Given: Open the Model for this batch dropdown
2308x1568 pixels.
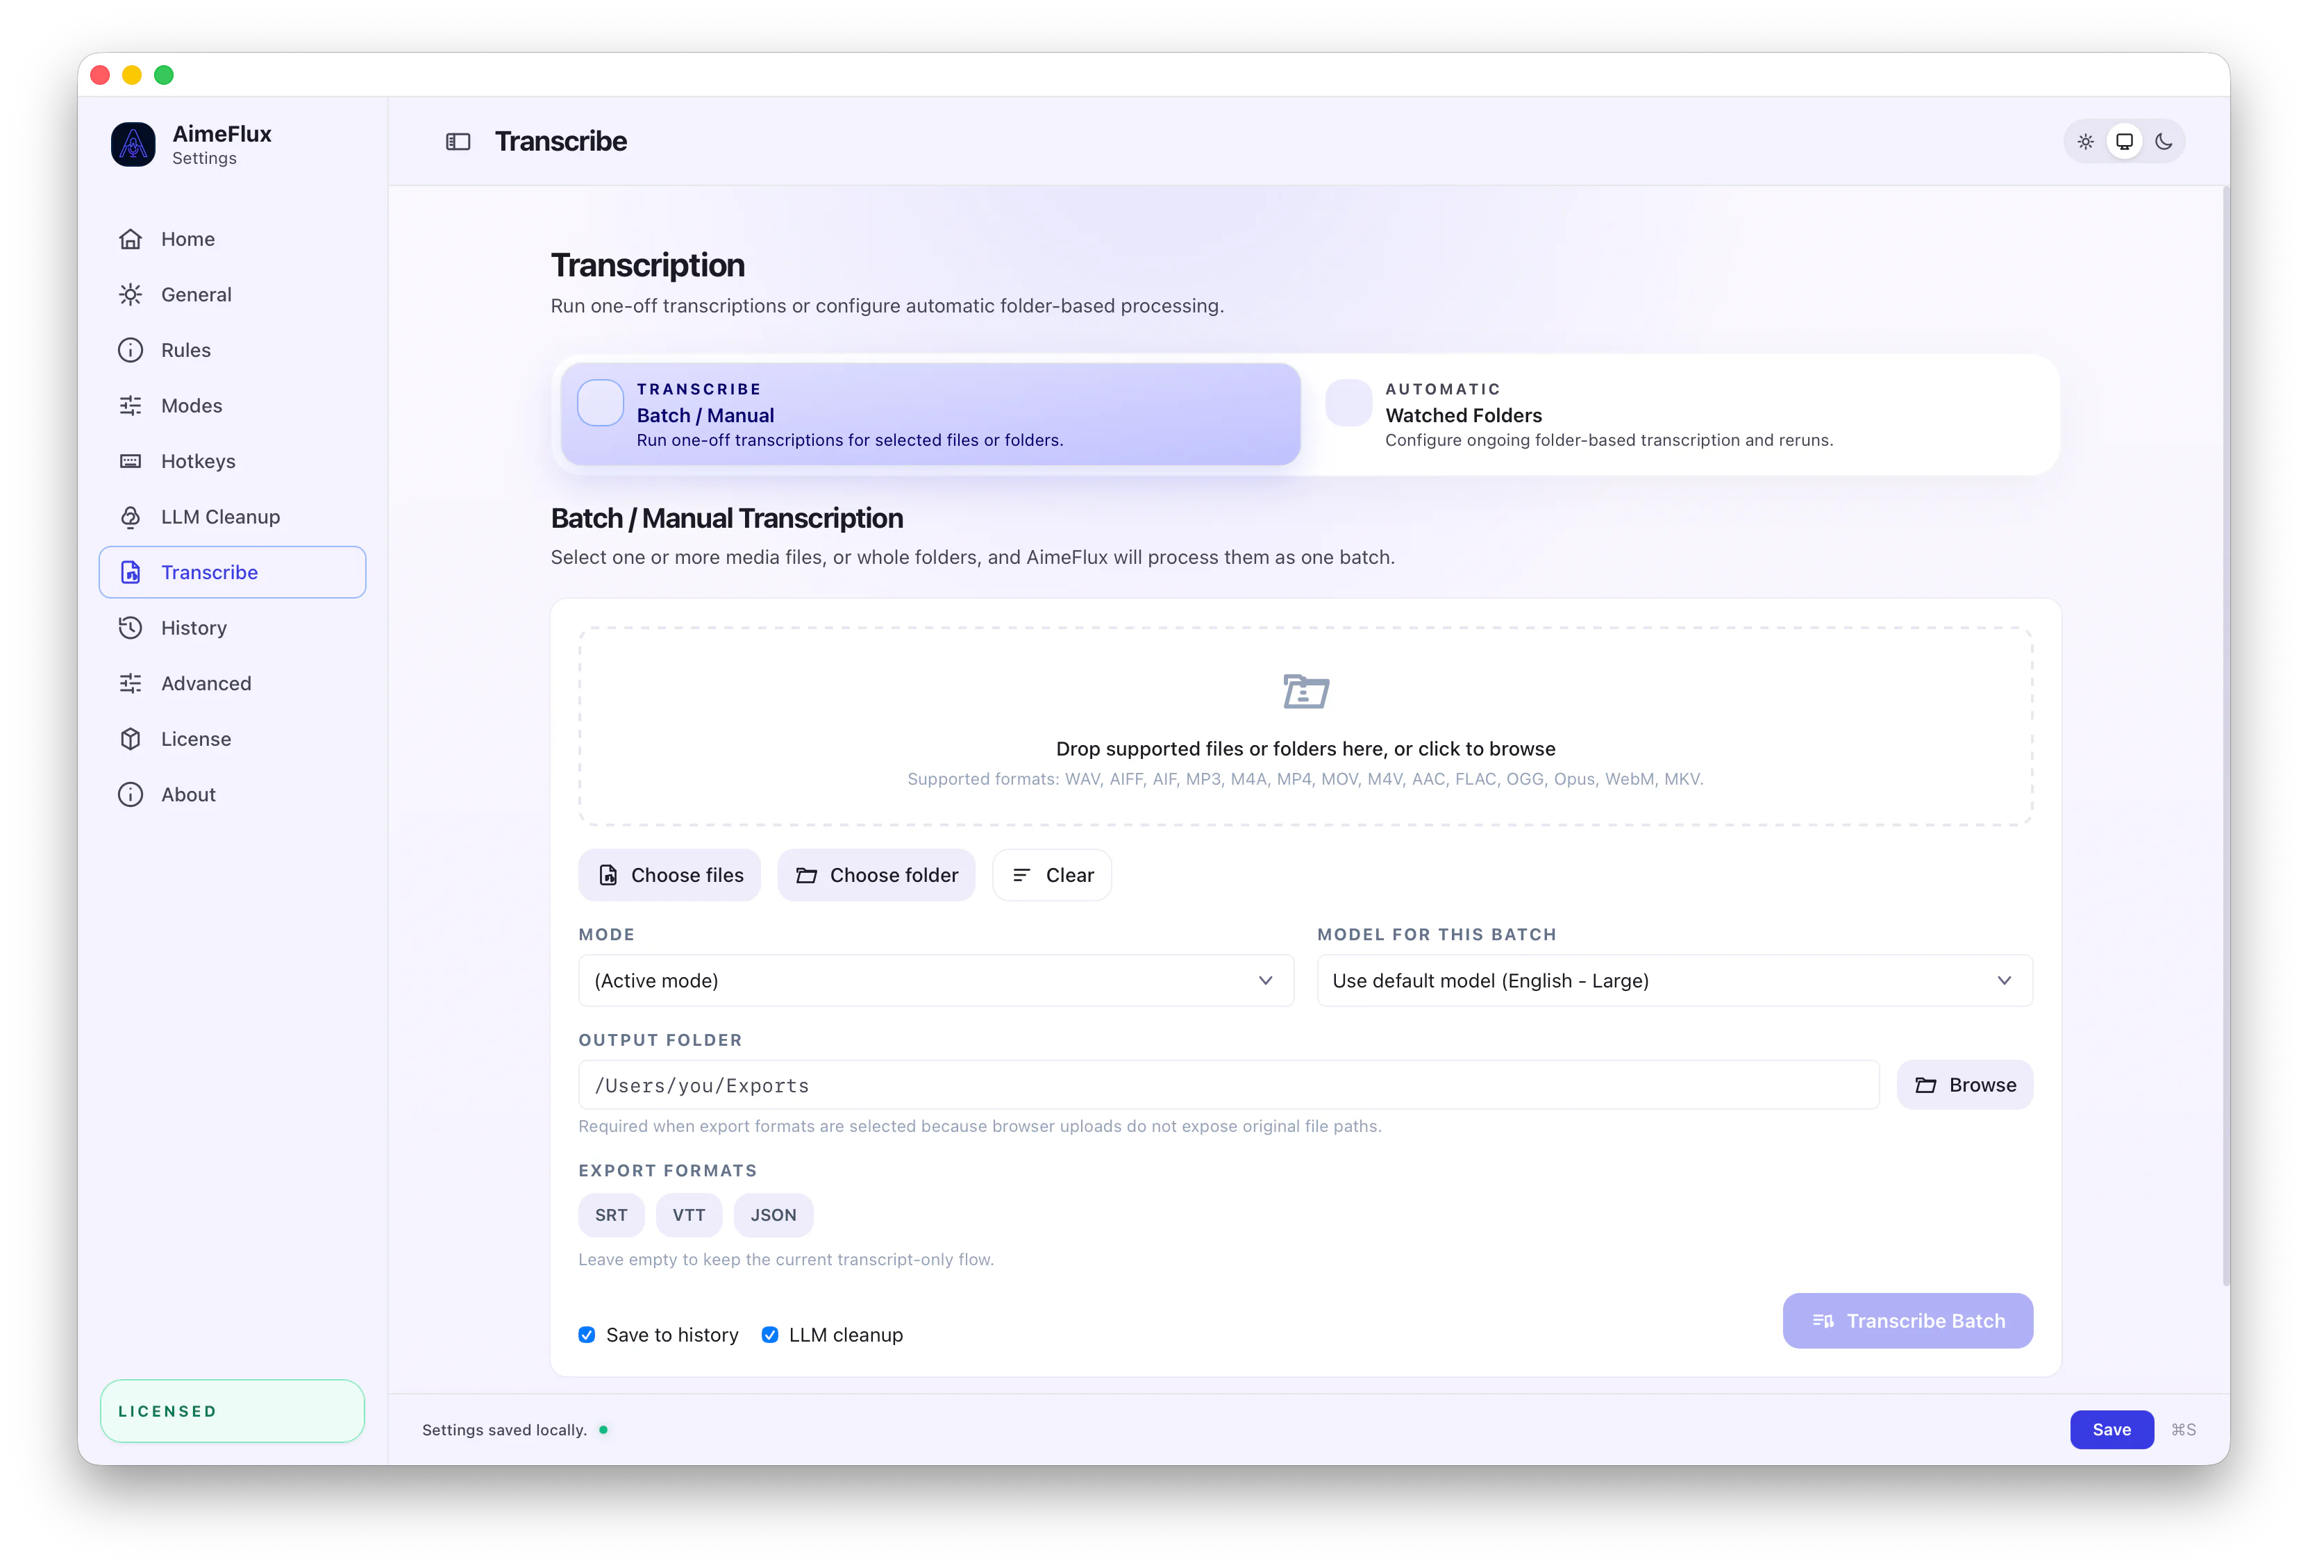Looking at the screenshot, I should tap(1674, 981).
